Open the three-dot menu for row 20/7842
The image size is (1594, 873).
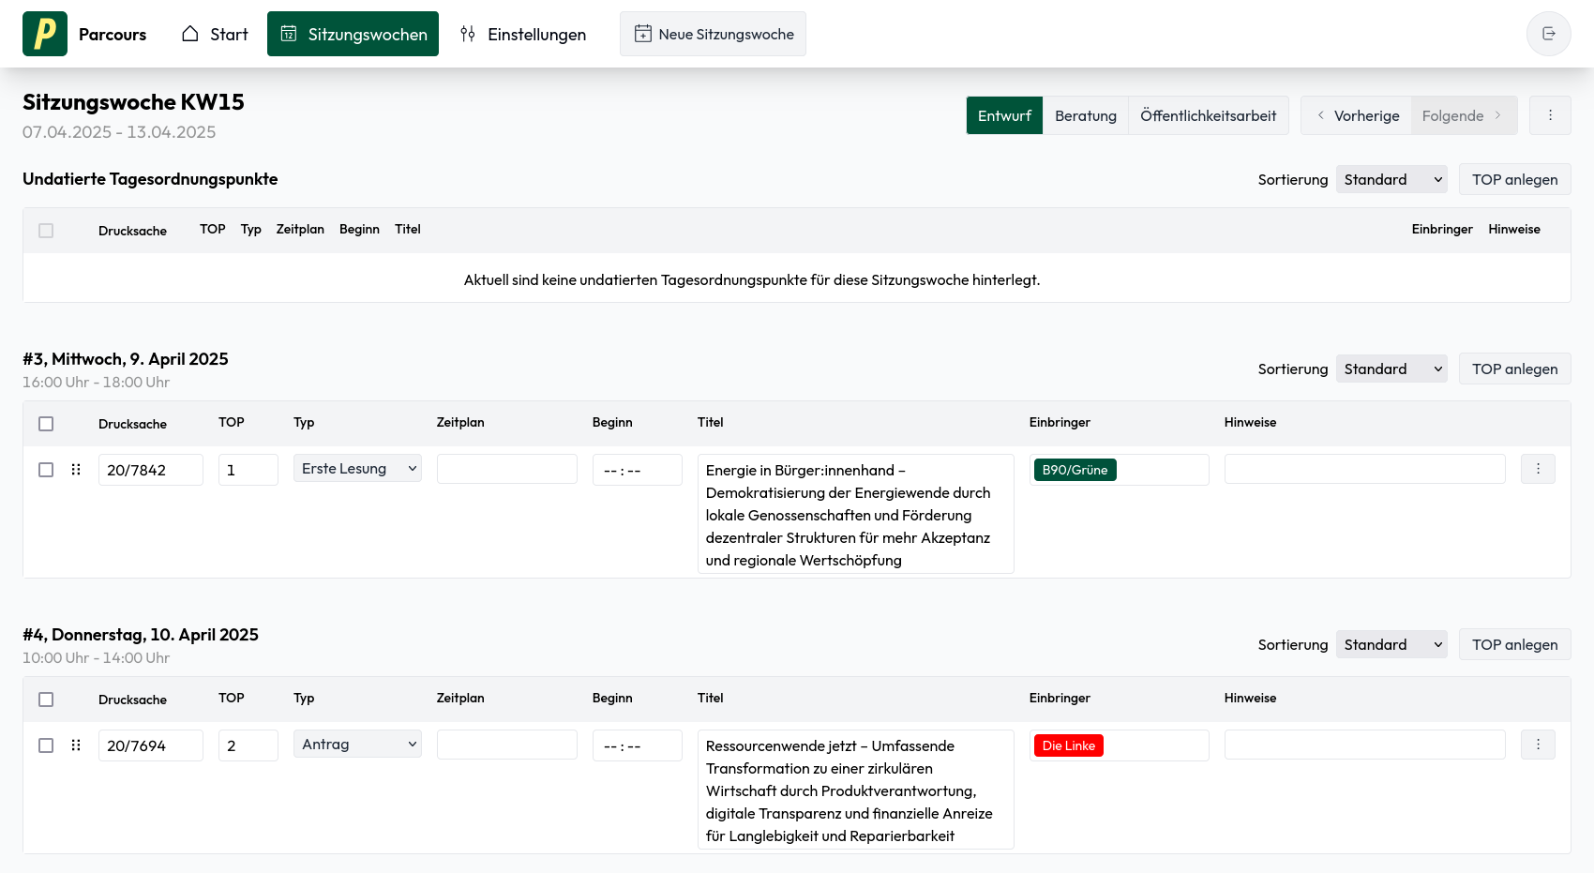click(1538, 469)
